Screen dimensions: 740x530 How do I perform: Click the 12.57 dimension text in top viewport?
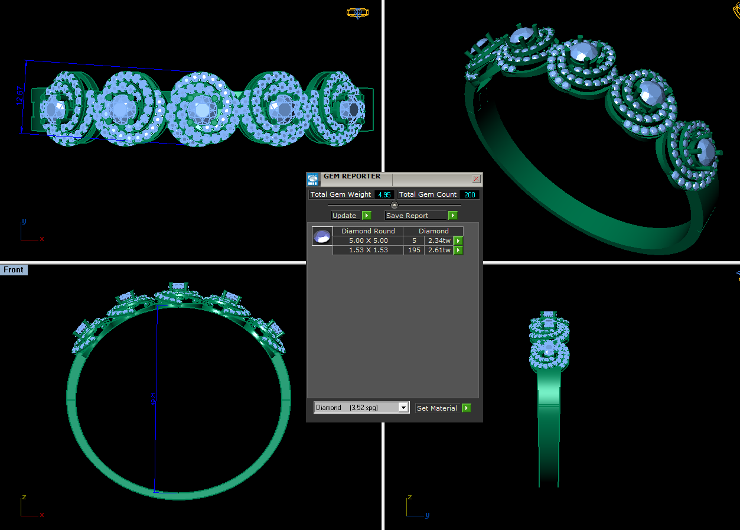click(x=19, y=96)
